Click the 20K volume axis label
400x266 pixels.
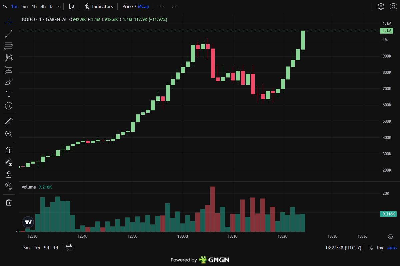pos(385,194)
